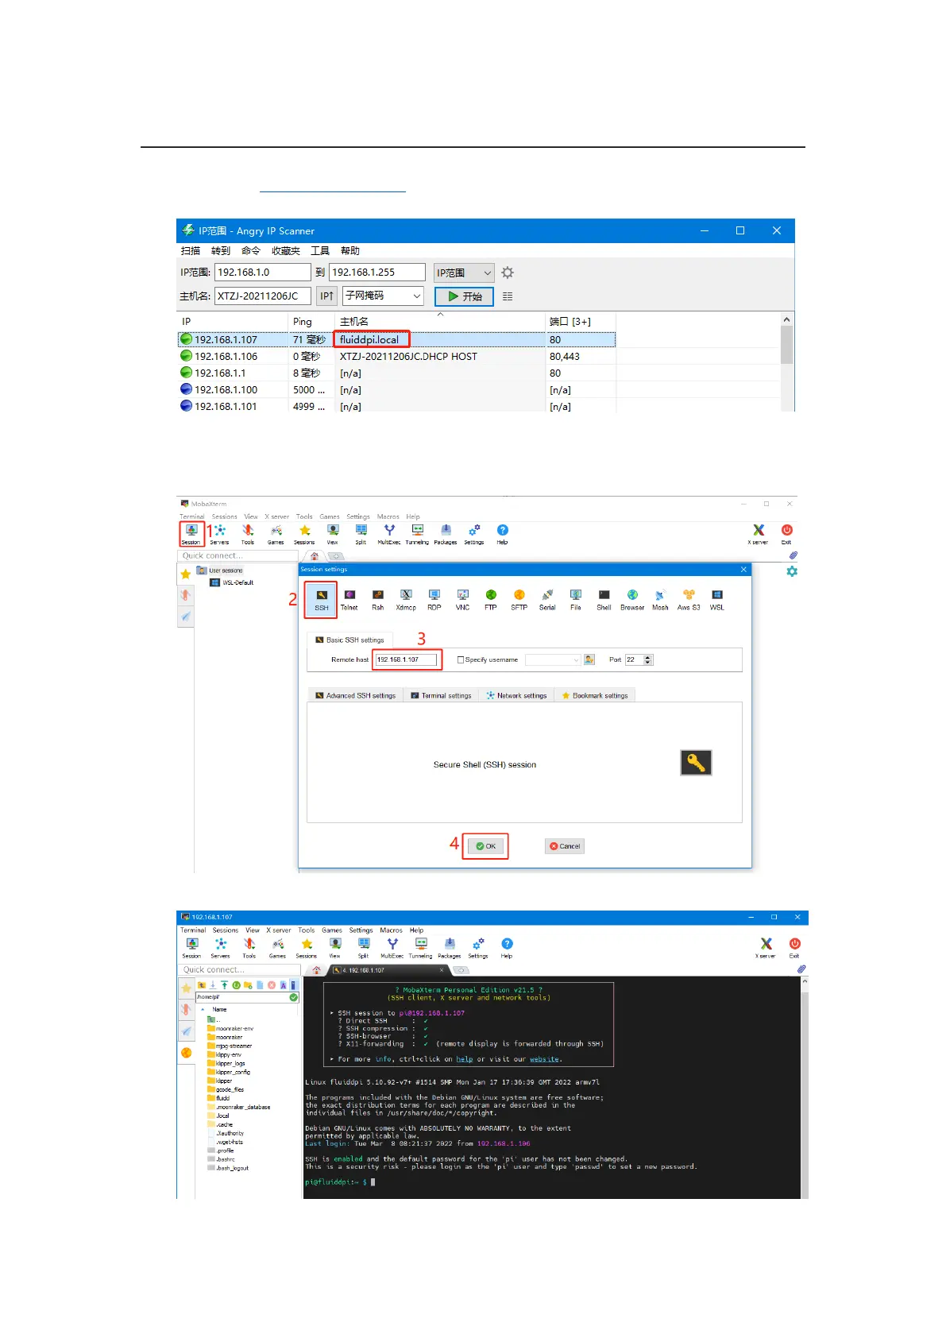Click Cancel button in Session settings

565,846
